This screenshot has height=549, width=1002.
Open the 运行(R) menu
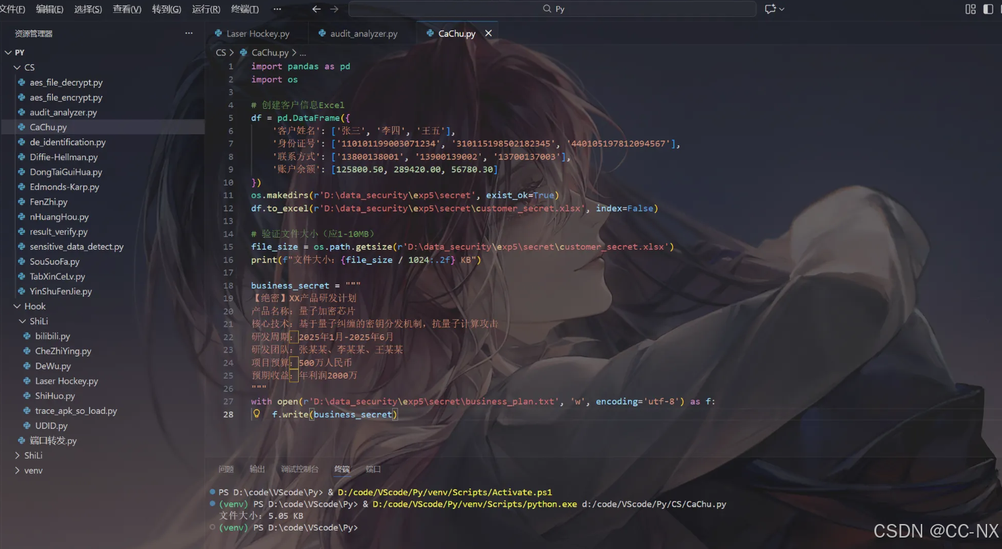point(206,9)
